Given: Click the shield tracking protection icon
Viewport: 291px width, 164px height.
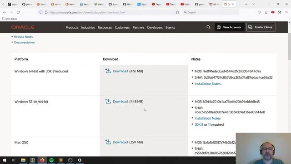Looking at the screenshot, I should (41, 12).
